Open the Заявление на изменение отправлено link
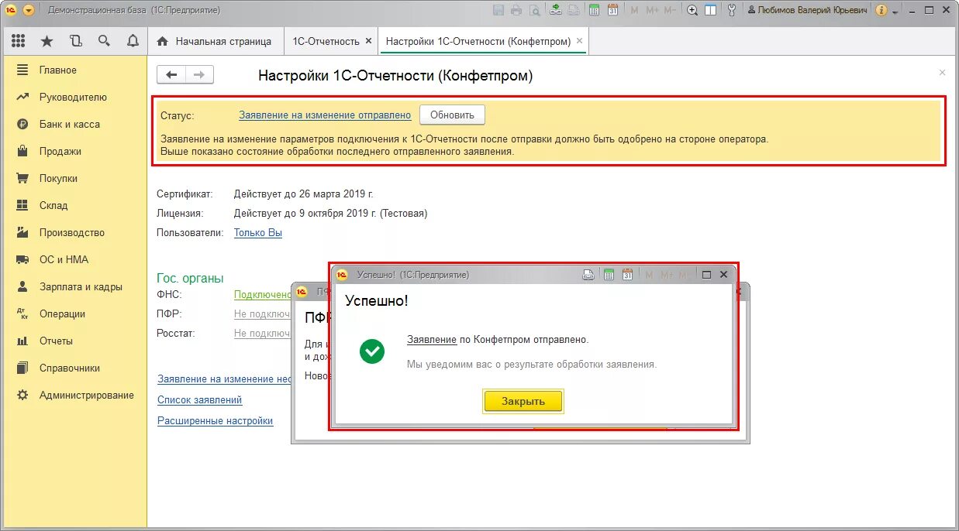The width and height of the screenshot is (959, 531). 325,115
